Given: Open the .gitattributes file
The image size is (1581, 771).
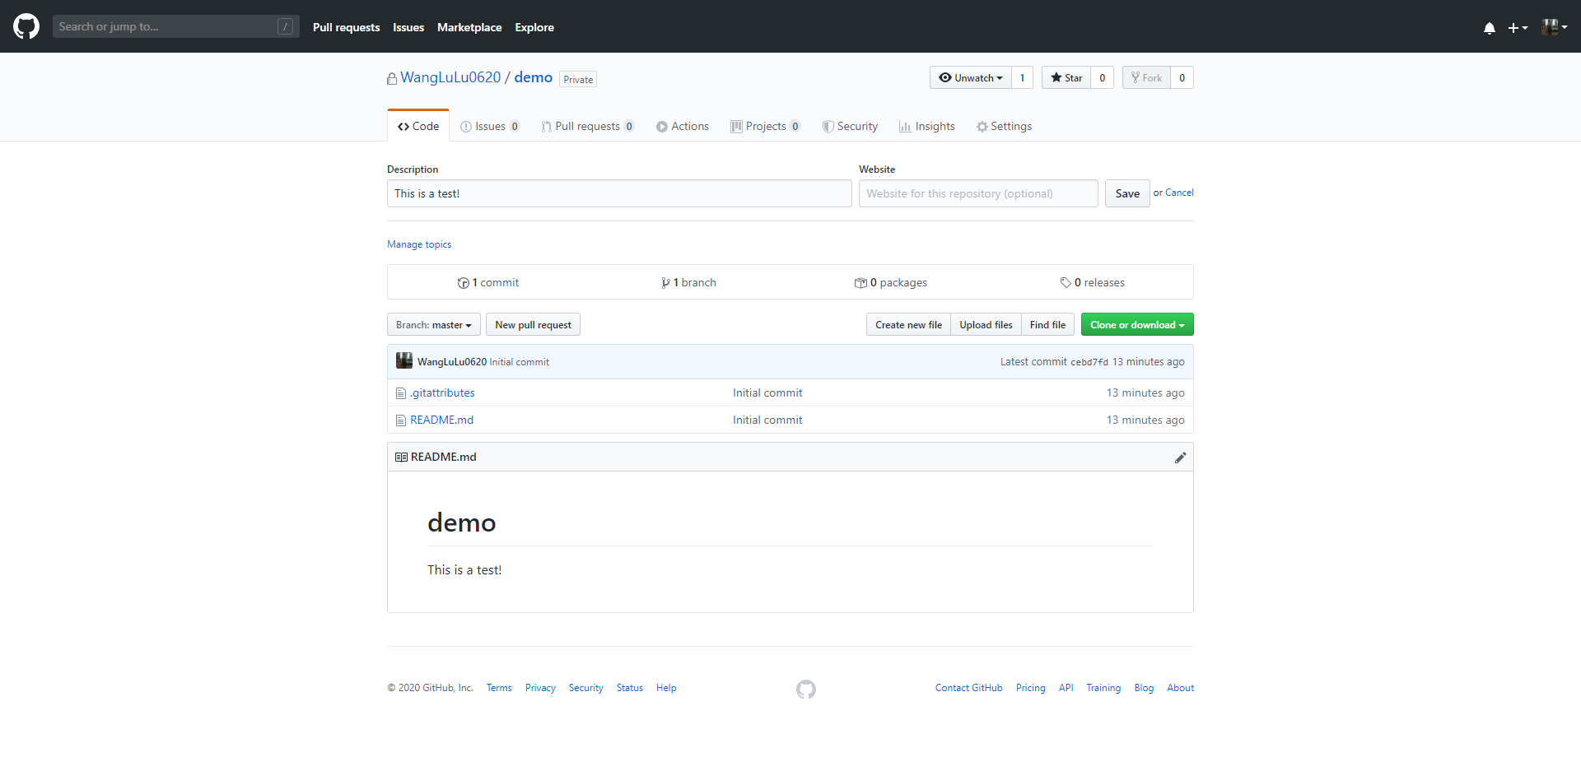Looking at the screenshot, I should (x=442, y=393).
